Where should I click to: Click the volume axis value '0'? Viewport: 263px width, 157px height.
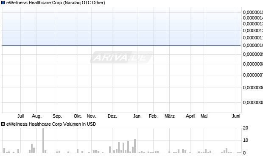pos(244,153)
